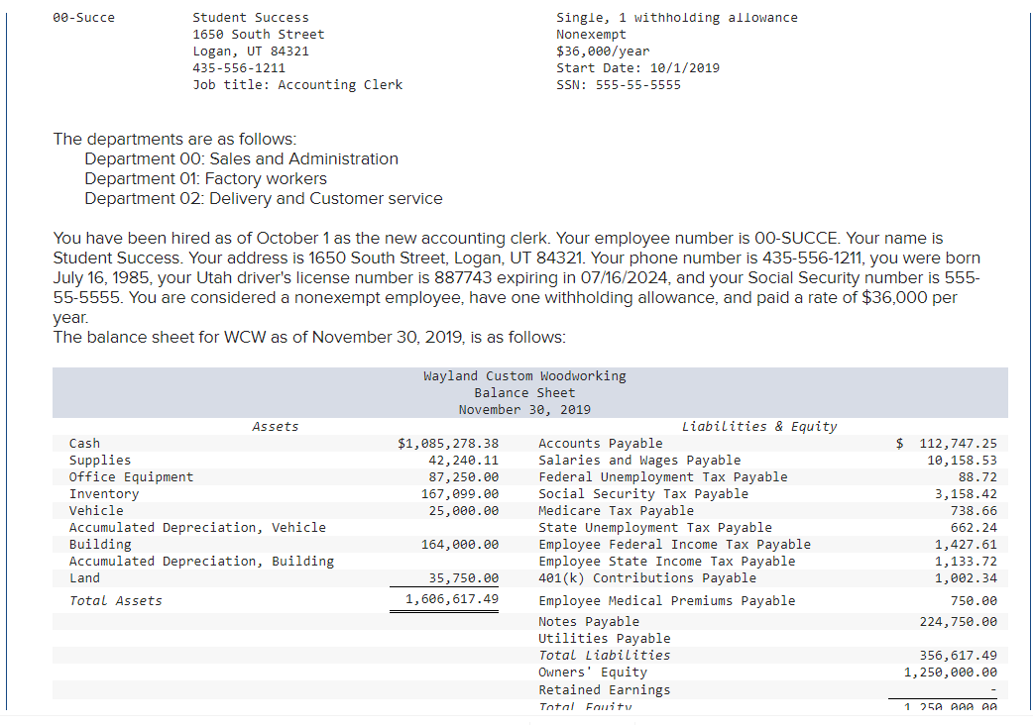
Task: Select Salaries and Wages Payable value 10,158.53
Action: pos(962,460)
